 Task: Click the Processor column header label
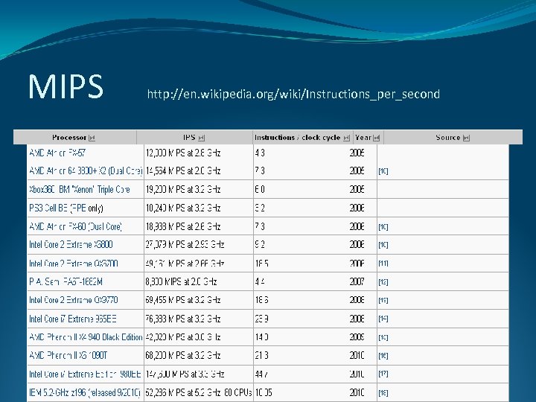pos(69,138)
